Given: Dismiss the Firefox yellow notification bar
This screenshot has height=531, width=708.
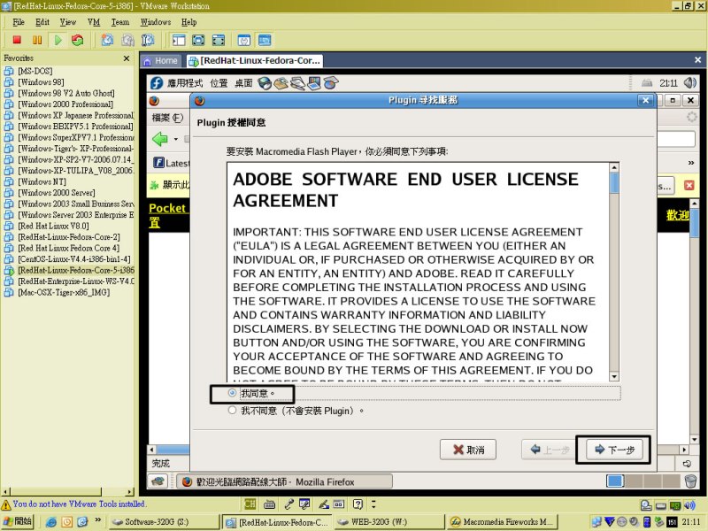Looking at the screenshot, I should pyautogui.click(x=689, y=185).
